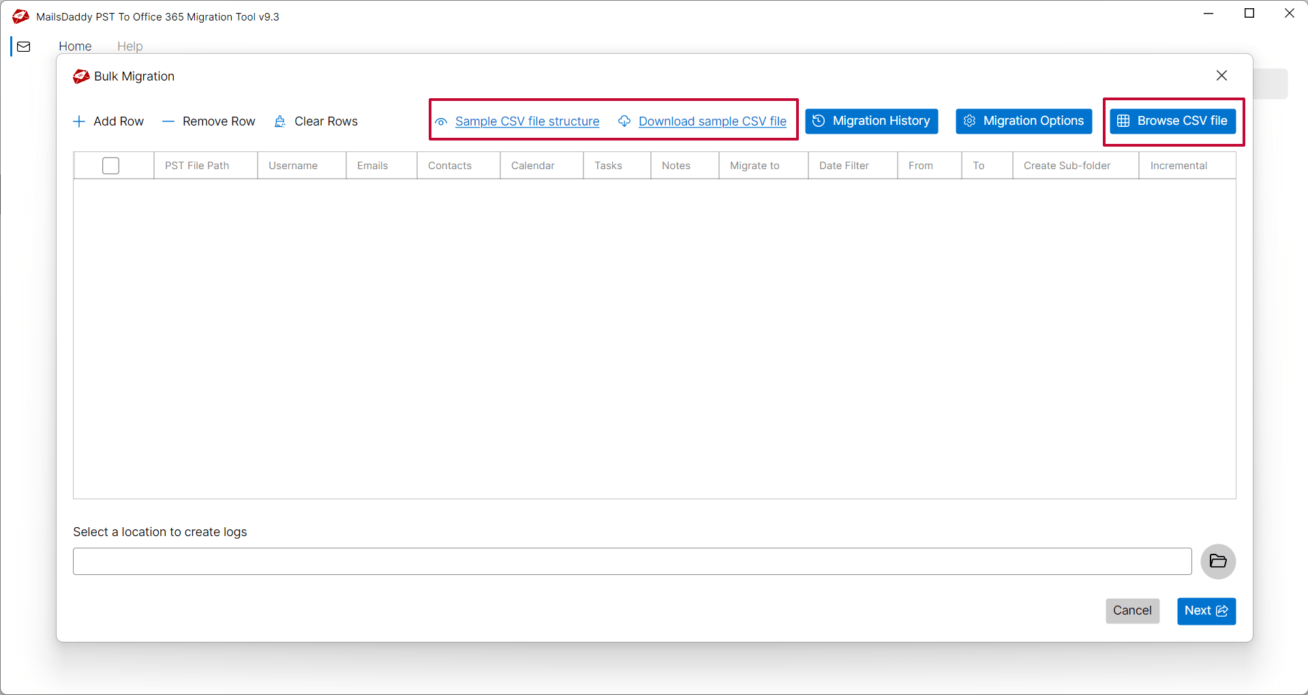Open Migration Options settings

[1023, 121]
